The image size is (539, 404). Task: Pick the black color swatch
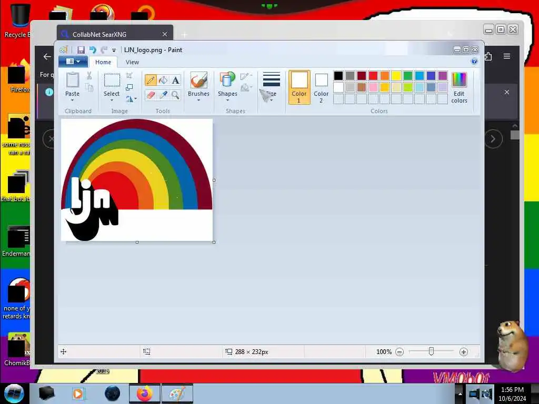click(x=338, y=76)
